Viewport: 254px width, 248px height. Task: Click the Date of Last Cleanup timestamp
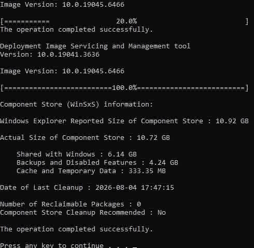tap(135, 188)
